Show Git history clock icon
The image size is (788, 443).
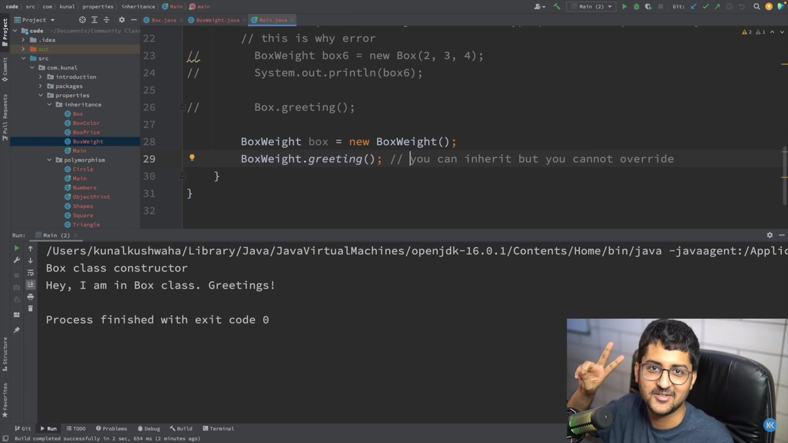(728, 7)
